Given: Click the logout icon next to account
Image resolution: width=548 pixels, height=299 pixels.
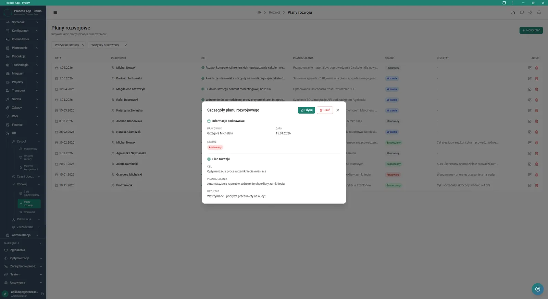Looking at the screenshot, I should pyautogui.click(x=43, y=294).
